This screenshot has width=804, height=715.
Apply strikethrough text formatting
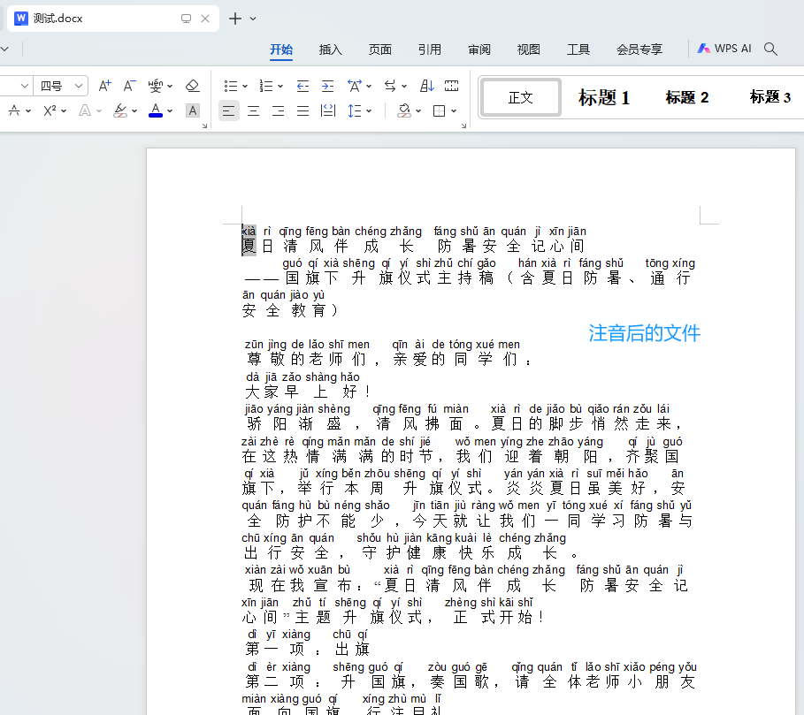pos(14,110)
